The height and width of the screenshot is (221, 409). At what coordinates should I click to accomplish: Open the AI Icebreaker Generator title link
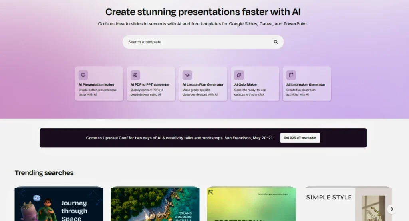tap(306, 85)
